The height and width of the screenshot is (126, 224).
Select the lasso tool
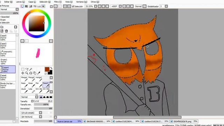[27, 69]
